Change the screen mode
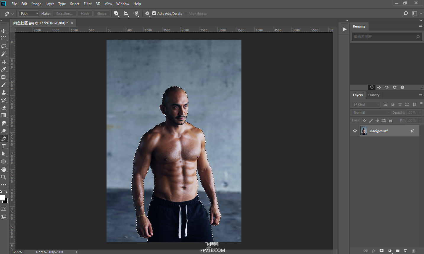 [4, 217]
